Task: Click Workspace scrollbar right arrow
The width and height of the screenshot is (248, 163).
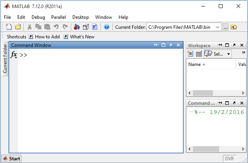Action: 243,93
